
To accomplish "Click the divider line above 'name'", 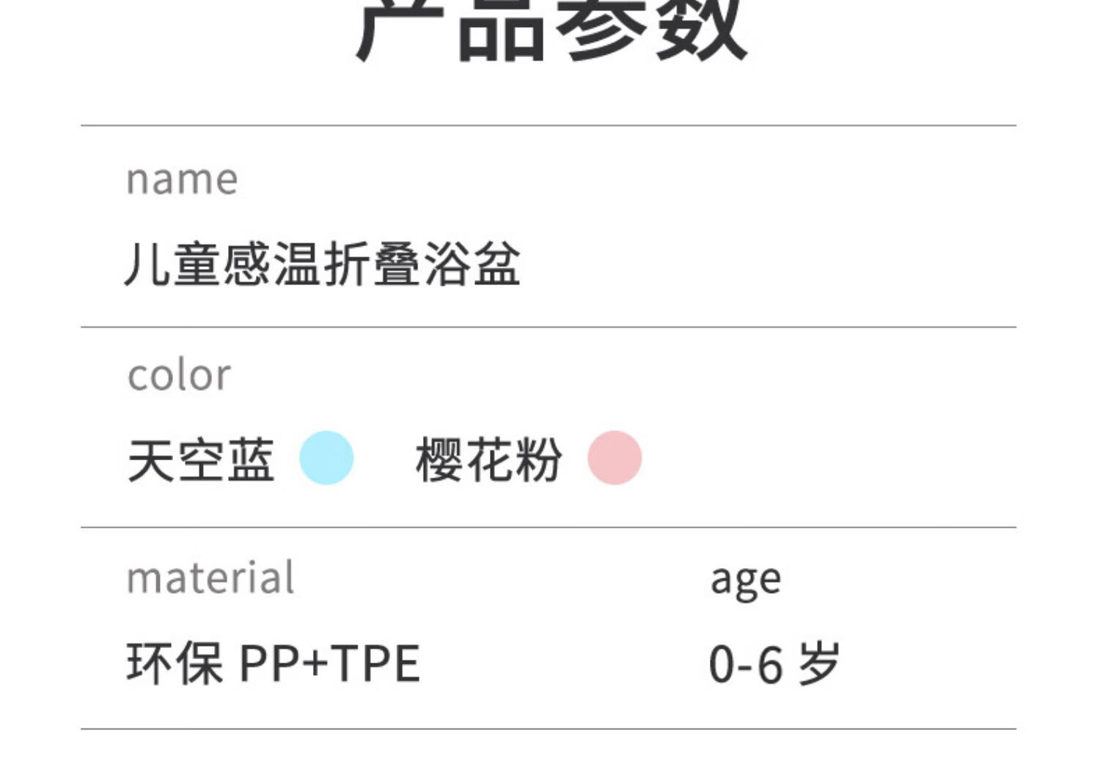I will click(x=549, y=125).
